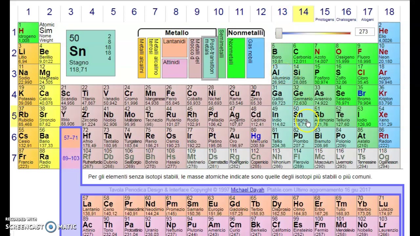This screenshot has width=420, height=236.
Task: Click the Zinco (Zn) element cell
Action: click(261, 96)
